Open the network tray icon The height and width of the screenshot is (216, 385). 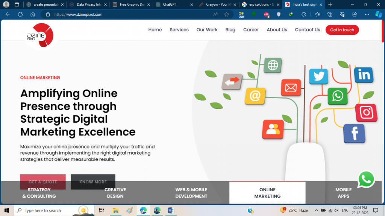click(x=330, y=210)
